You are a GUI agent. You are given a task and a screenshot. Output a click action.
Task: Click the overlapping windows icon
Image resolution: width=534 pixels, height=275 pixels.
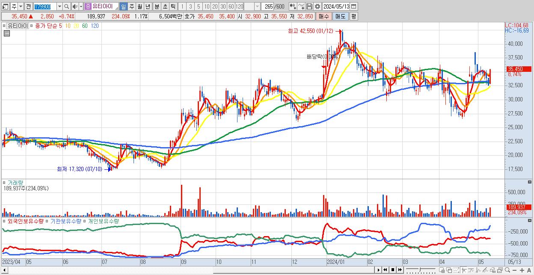(449, 270)
